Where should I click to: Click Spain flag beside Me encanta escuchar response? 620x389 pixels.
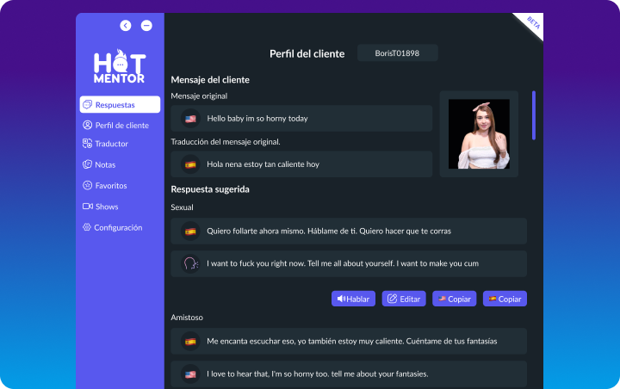190,342
